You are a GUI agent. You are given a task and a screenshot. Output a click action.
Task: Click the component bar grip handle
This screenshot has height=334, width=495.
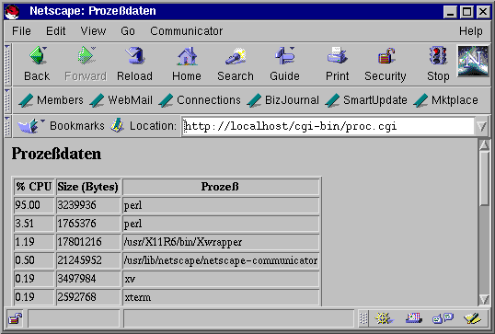[x=363, y=318]
